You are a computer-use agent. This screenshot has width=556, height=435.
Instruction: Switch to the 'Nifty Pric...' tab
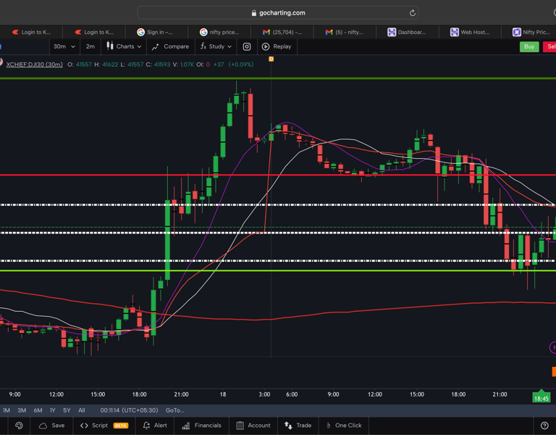click(x=531, y=32)
